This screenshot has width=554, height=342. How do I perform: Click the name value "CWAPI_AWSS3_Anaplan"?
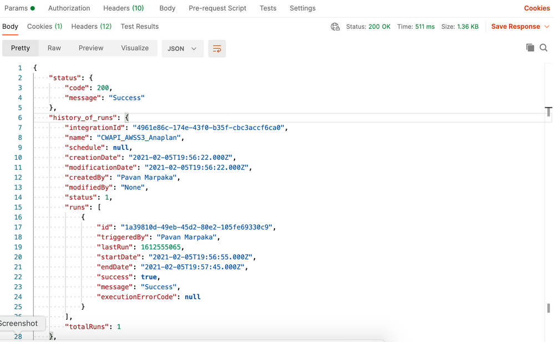tap(139, 138)
